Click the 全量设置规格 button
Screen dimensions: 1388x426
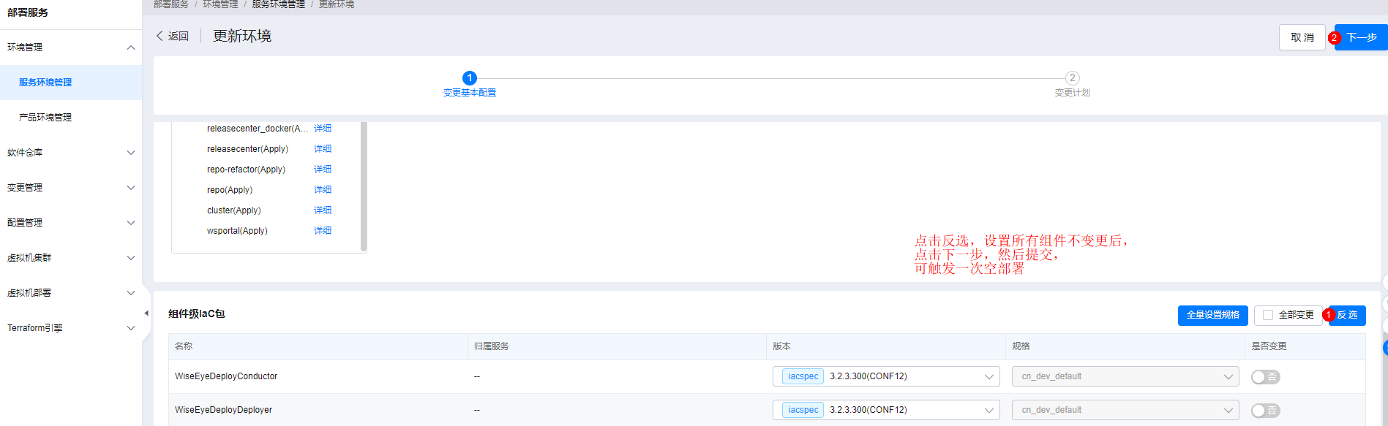point(1212,315)
